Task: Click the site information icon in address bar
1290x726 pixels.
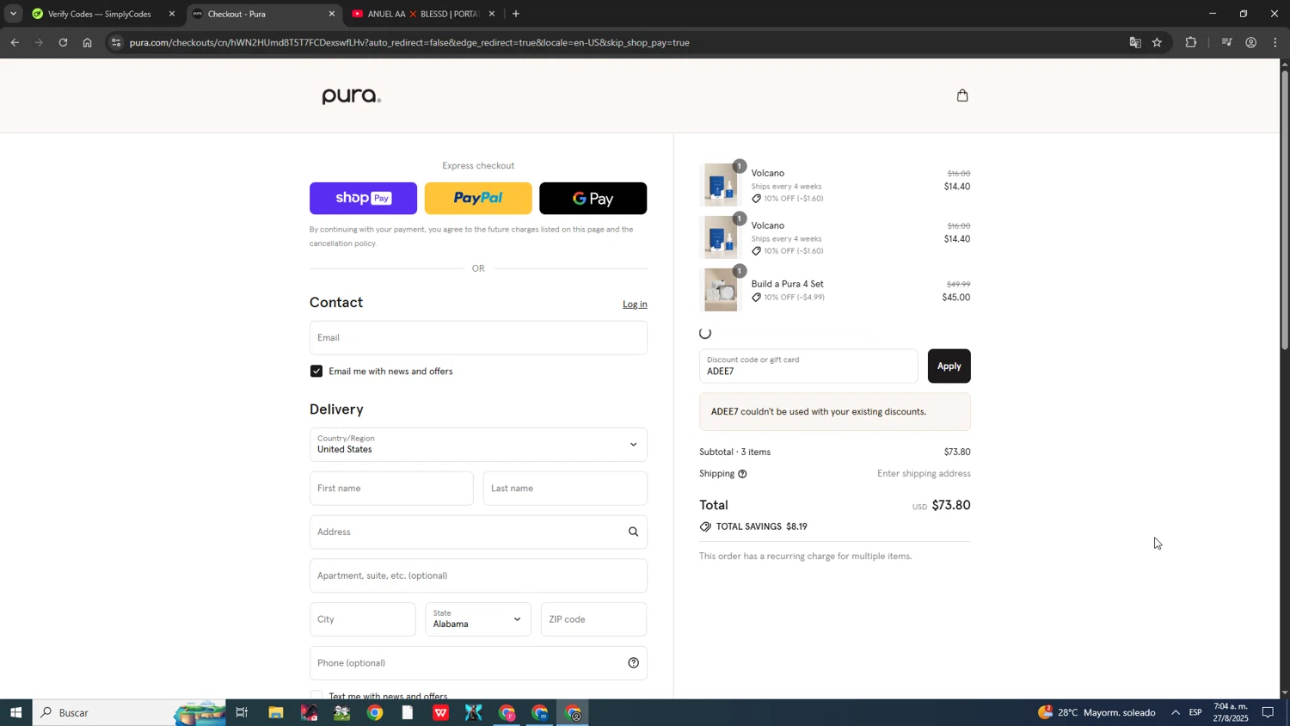Action: pos(116,42)
